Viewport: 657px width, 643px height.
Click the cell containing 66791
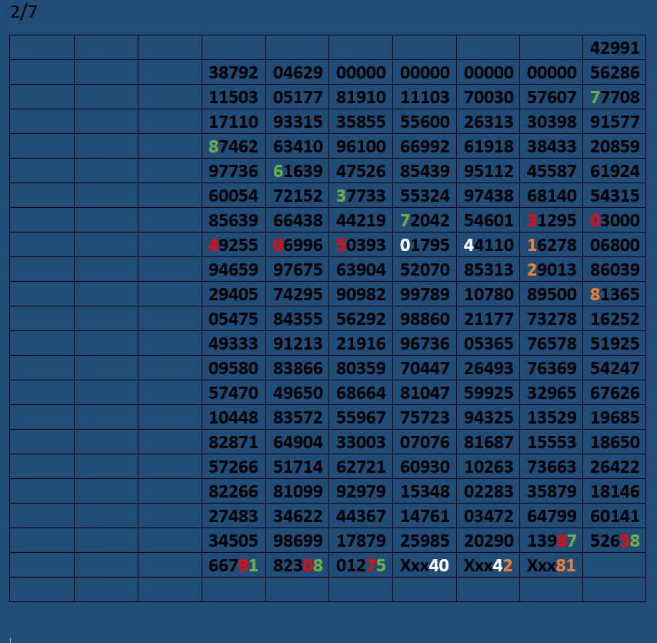(x=233, y=565)
